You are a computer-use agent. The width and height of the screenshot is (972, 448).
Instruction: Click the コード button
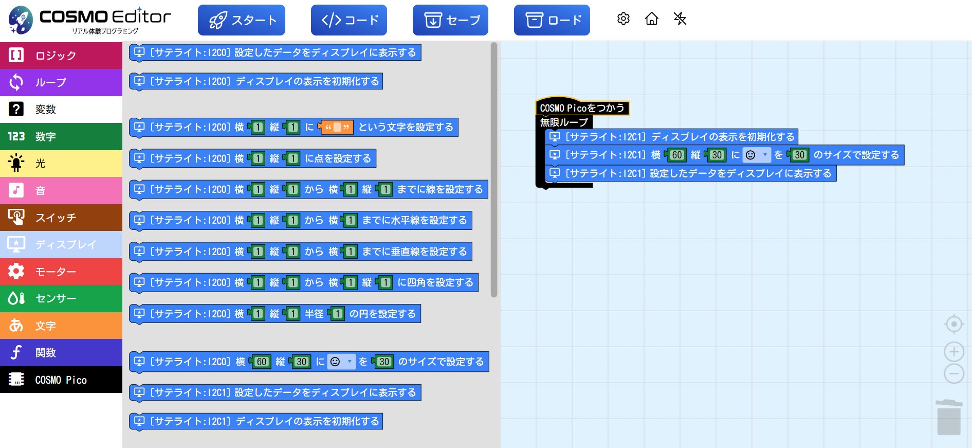[x=349, y=20]
